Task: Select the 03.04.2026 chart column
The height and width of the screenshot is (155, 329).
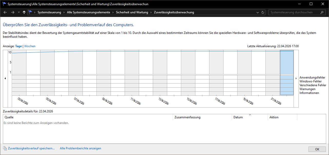Action: pos(19,73)
